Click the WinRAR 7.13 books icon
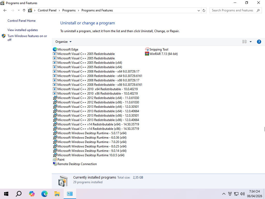Viewport: 265px width, 199px height. (147, 54)
